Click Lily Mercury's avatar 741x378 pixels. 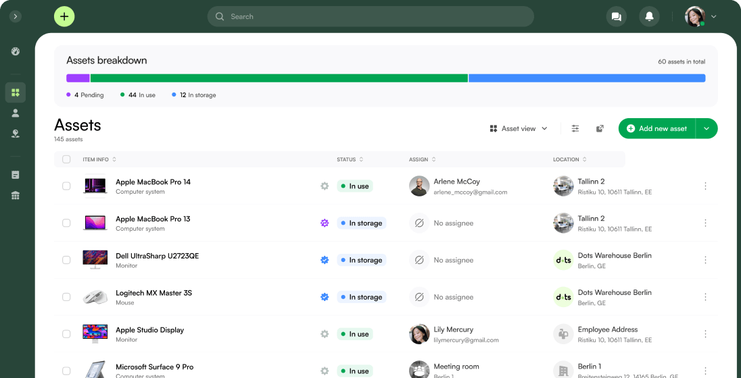point(419,333)
